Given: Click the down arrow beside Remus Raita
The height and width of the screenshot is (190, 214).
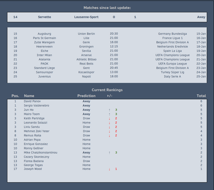Looking at the screenshot, I should click(x=110, y=136).
